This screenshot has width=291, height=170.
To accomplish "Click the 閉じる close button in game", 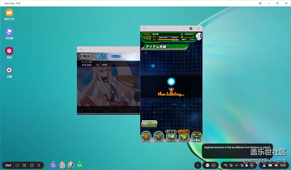I will (85, 56).
